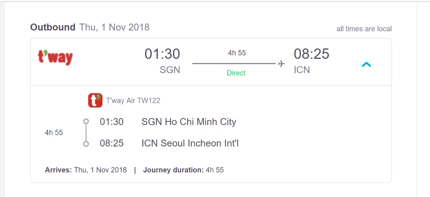Click the green Direct label
The height and width of the screenshot is (197, 430).
point(236,73)
